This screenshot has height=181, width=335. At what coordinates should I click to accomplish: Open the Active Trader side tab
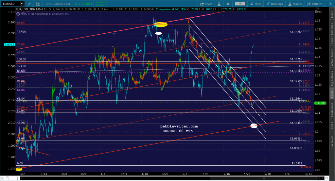(332, 58)
